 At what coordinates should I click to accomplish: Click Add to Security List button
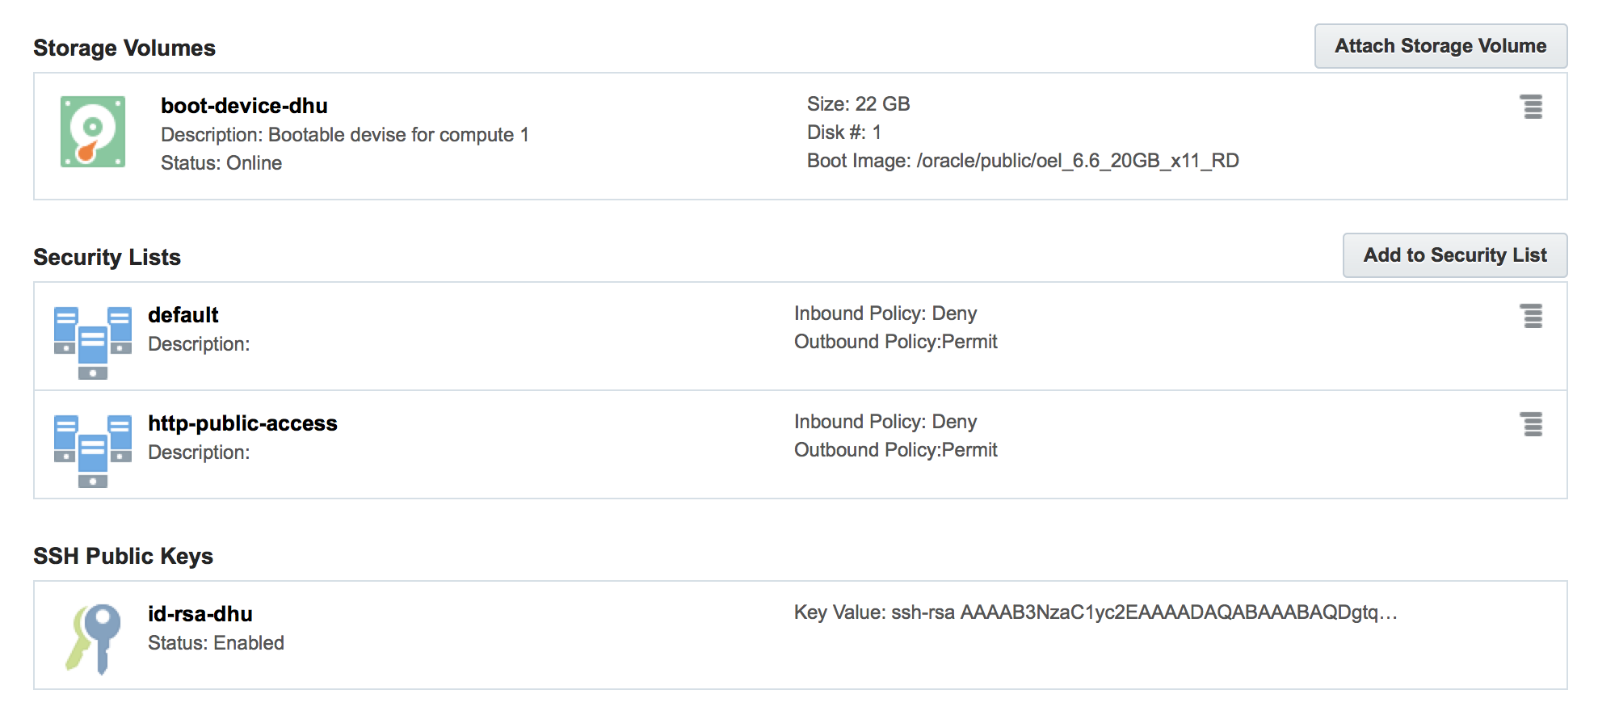pyautogui.click(x=1455, y=255)
